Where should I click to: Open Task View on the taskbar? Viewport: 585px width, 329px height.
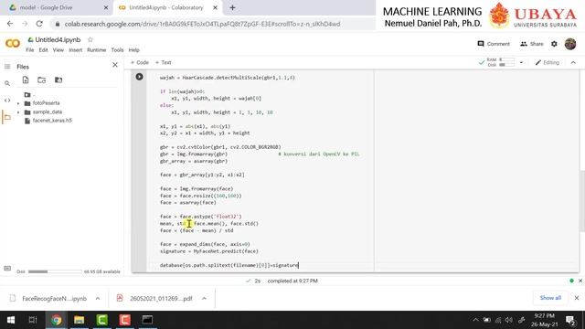coord(33,320)
